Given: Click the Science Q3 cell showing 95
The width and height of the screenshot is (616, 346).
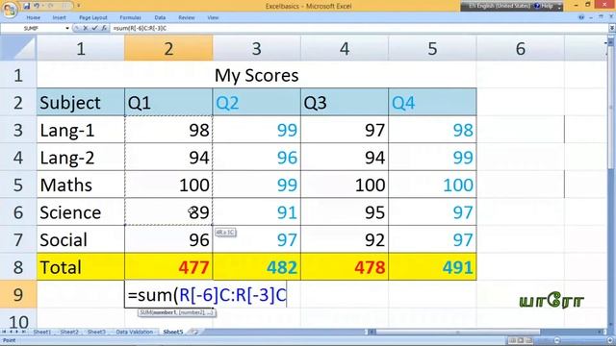Looking at the screenshot, I should point(345,212).
